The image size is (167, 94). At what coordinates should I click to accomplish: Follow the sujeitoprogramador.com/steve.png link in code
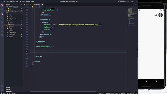(x=78, y=25)
